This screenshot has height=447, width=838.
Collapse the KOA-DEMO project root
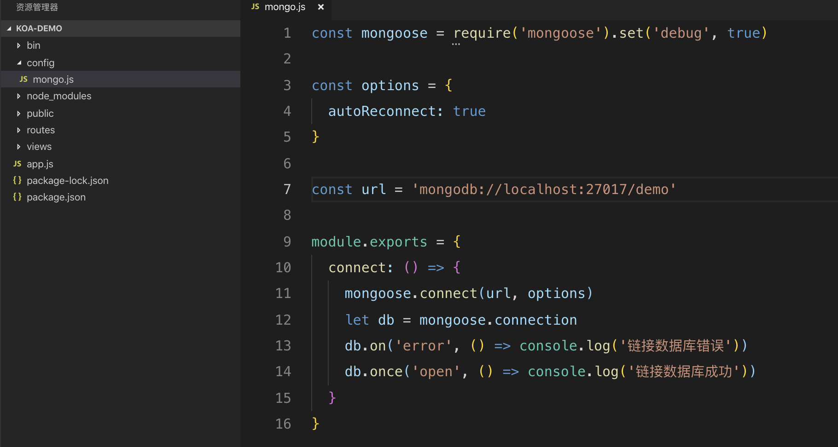(x=9, y=29)
